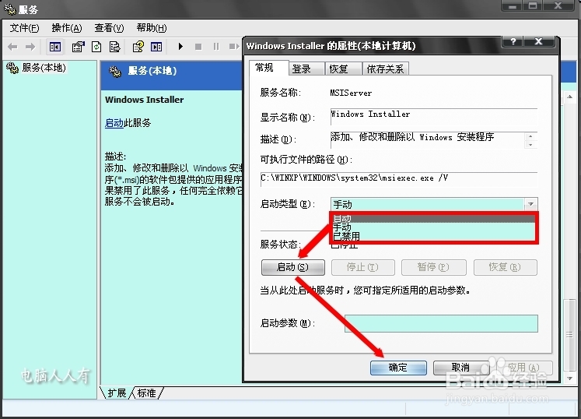Click the services list scroll-up arrow

tap(570, 97)
